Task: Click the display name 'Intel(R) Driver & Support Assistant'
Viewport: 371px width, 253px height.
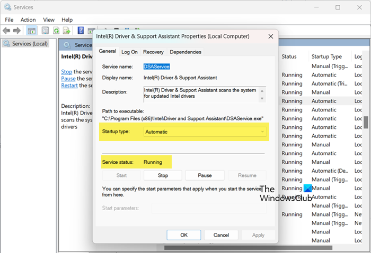Action: click(180, 78)
